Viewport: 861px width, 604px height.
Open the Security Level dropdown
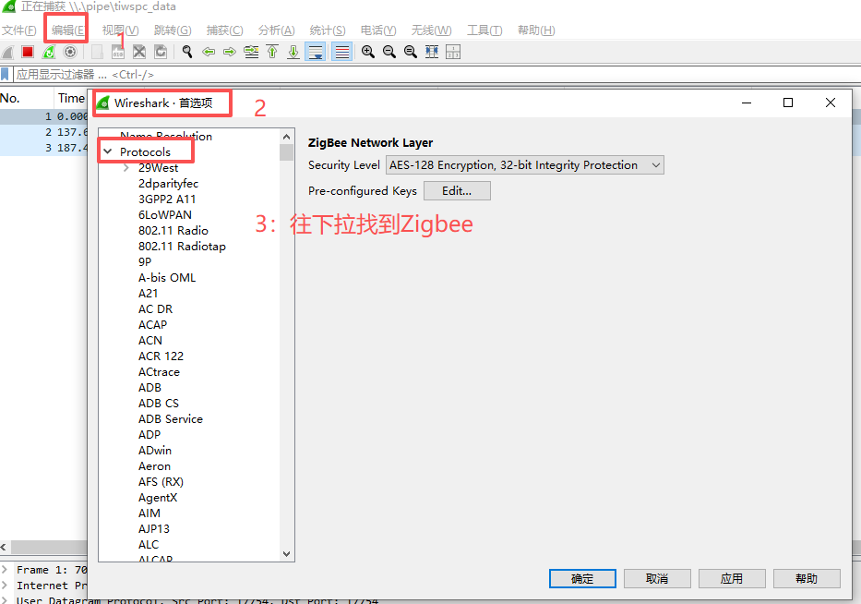pyautogui.click(x=525, y=165)
